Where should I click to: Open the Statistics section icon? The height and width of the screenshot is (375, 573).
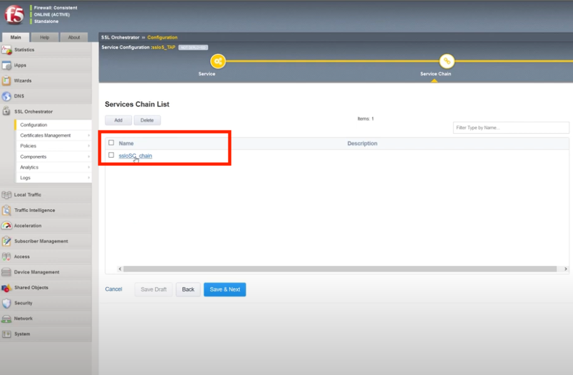[x=6, y=49]
